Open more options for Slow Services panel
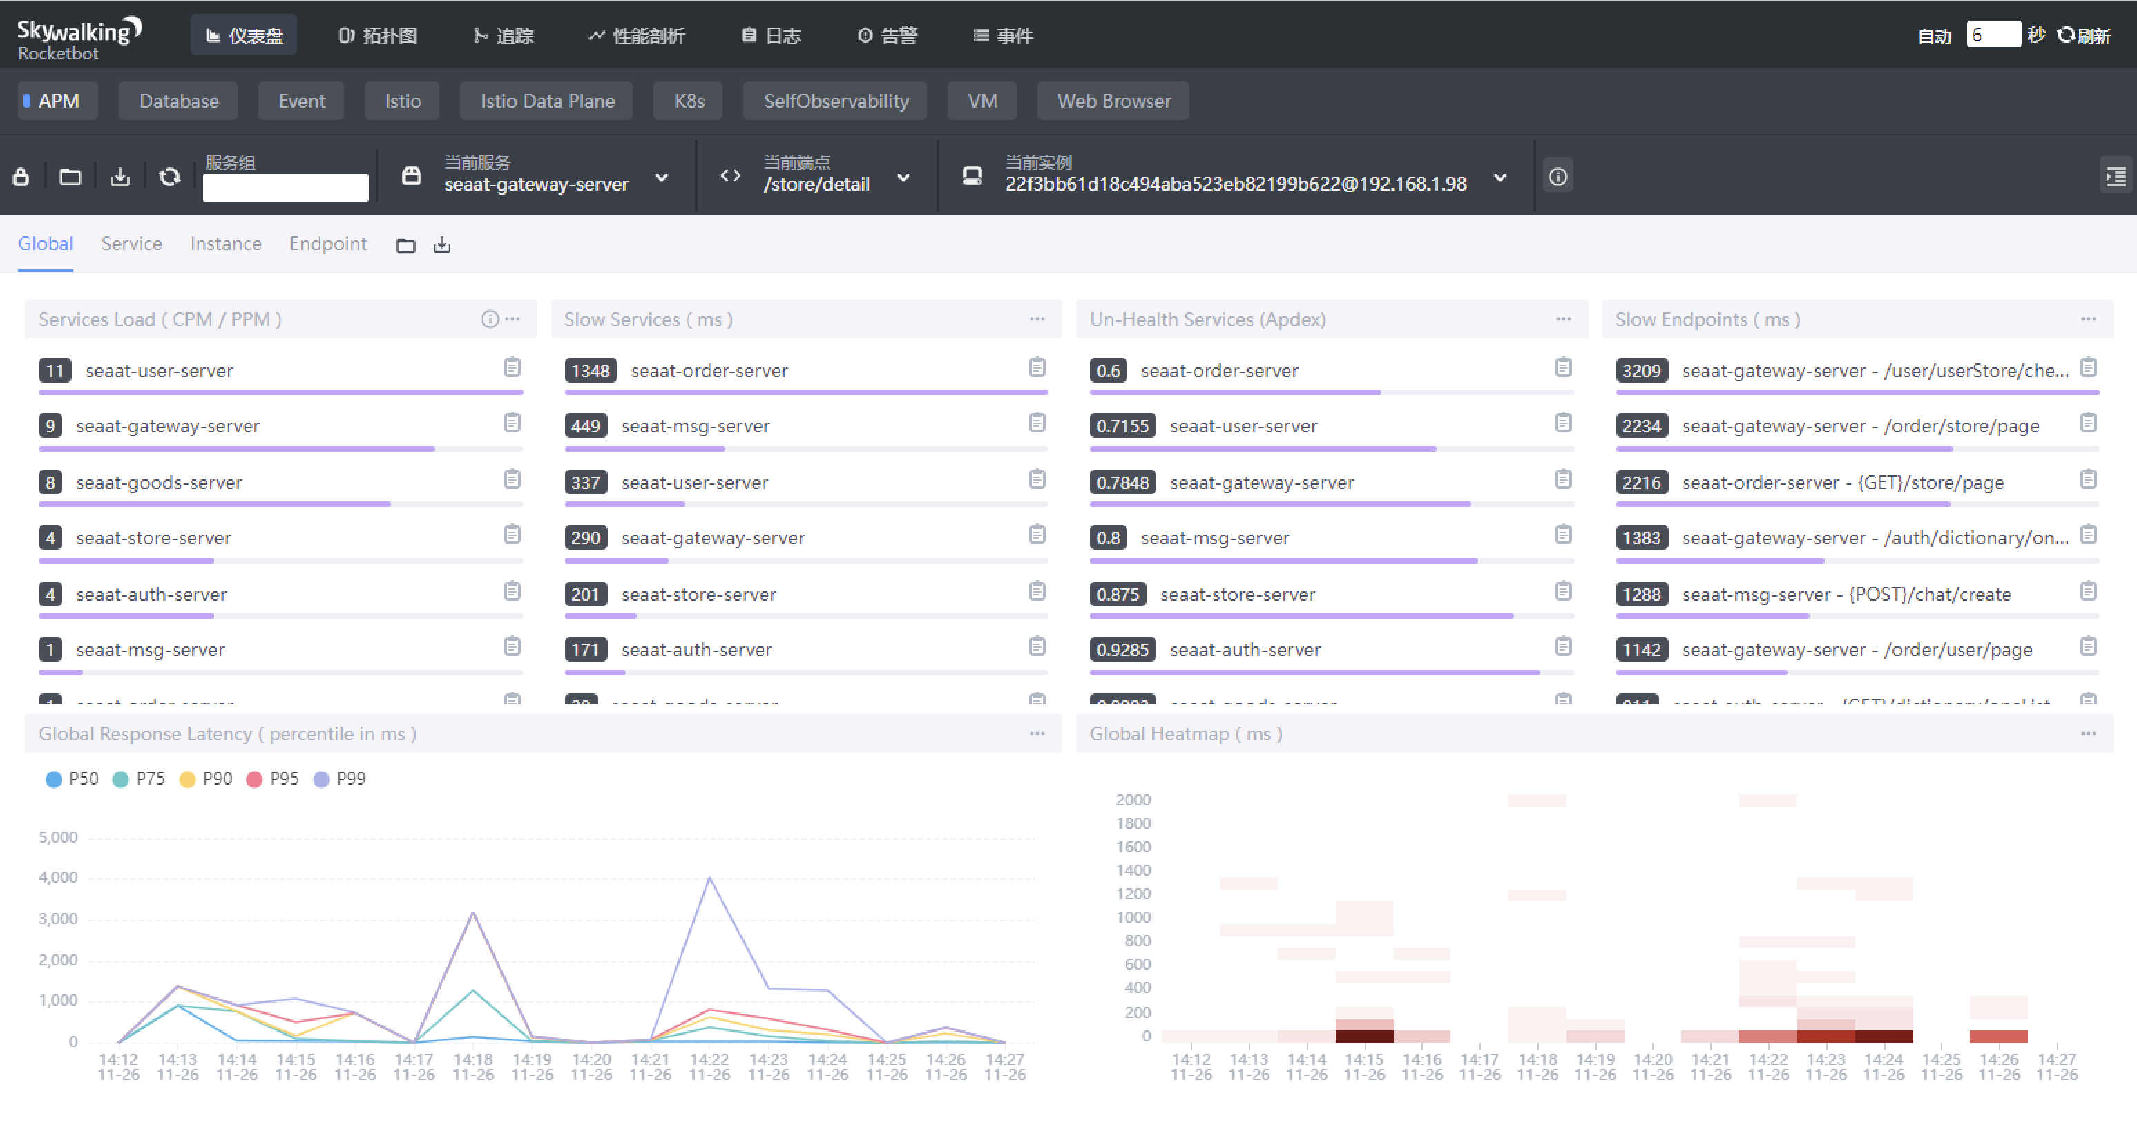Viewport: 2137px width, 1134px height. point(1037,319)
